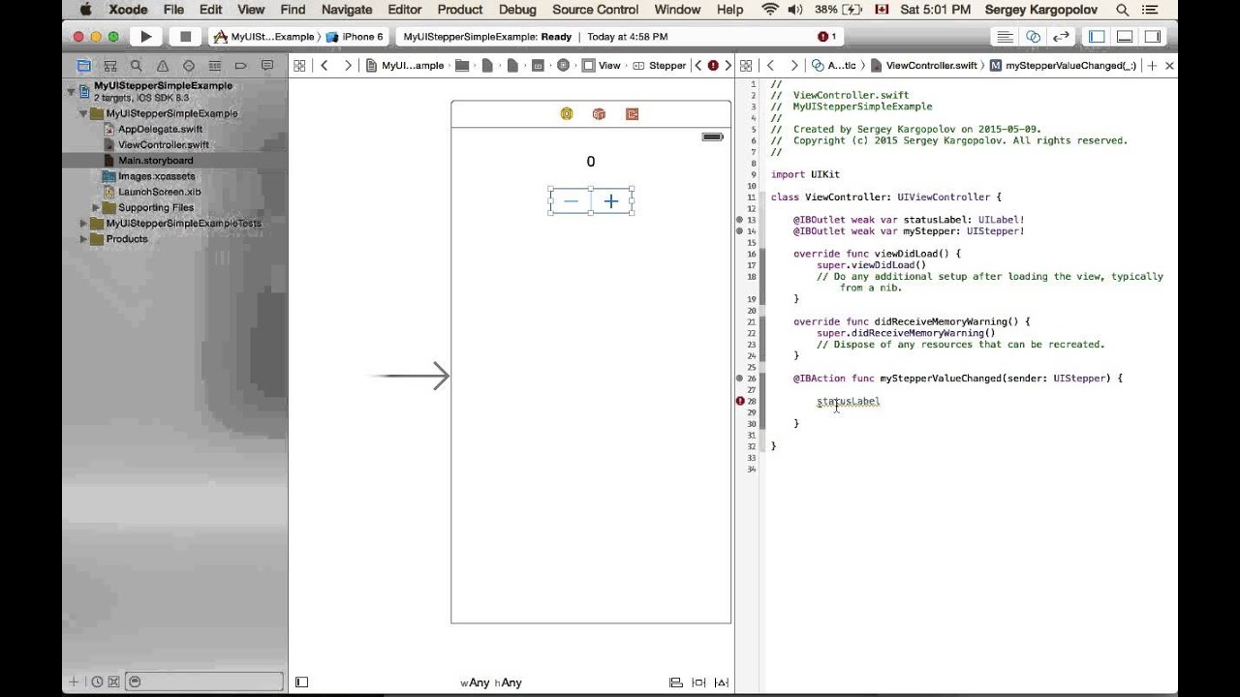Open the Navigate menu
This screenshot has height=697, width=1240.
[346, 10]
